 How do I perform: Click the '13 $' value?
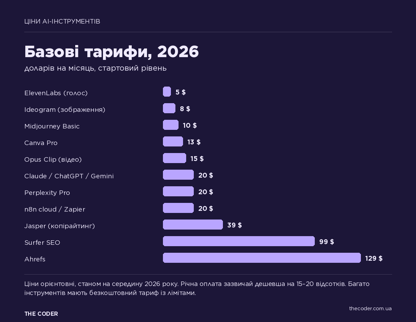pos(194,142)
